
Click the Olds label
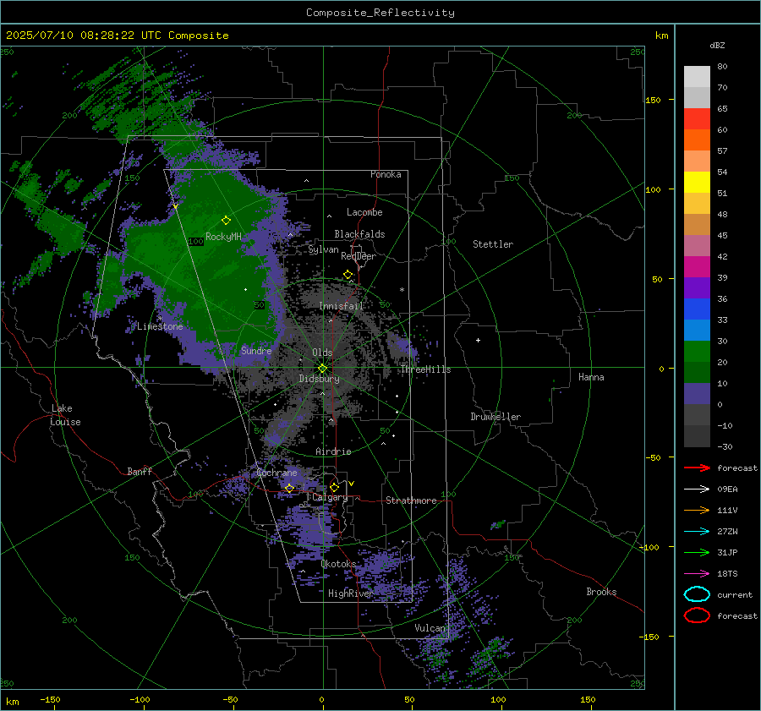click(x=322, y=353)
